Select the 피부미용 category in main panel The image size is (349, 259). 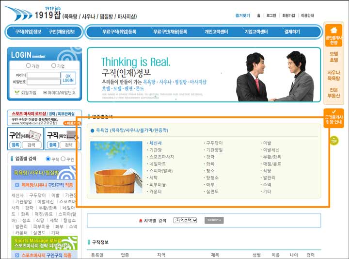[158, 185]
